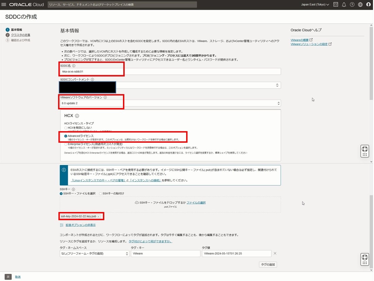Open the VMwareの概要 help link

click(300, 40)
